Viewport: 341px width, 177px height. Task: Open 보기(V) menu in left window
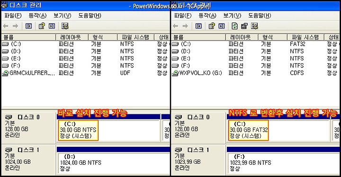(63, 16)
